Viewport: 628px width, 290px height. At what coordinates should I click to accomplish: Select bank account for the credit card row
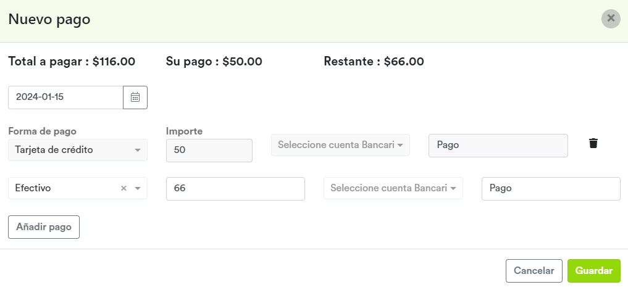pos(340,145)
